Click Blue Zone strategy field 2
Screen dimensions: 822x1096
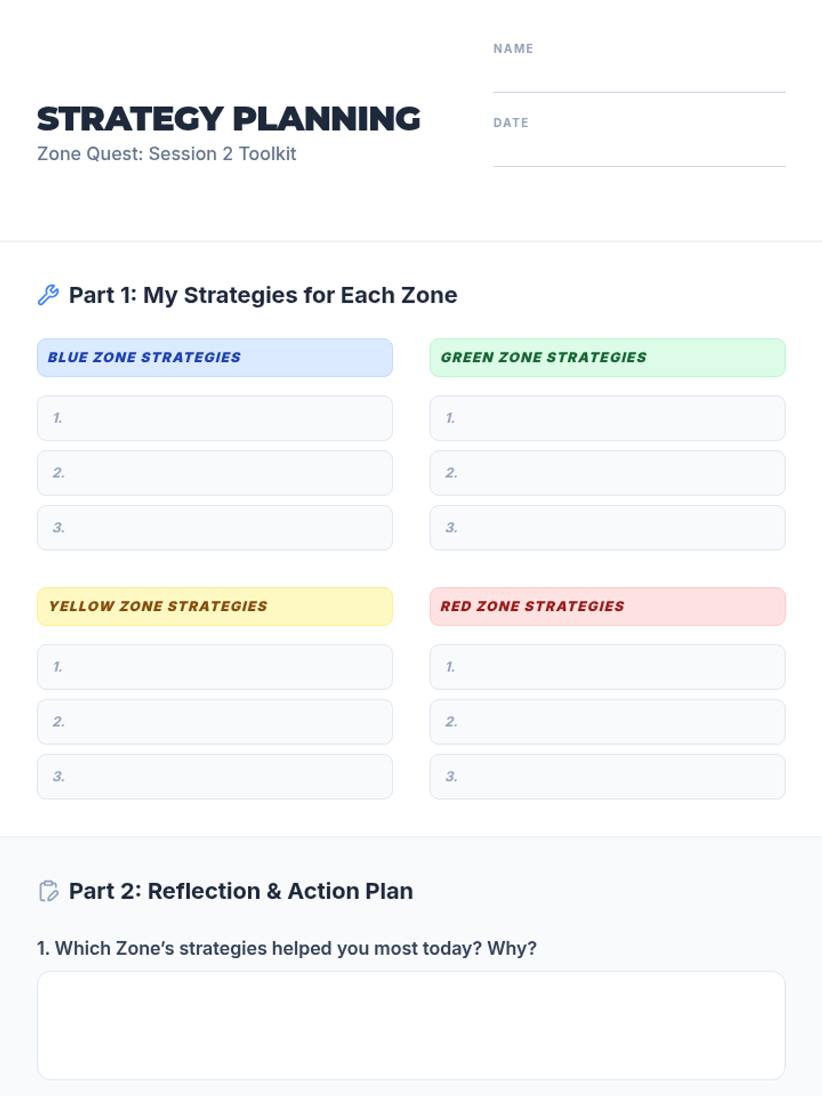[214, 473]
